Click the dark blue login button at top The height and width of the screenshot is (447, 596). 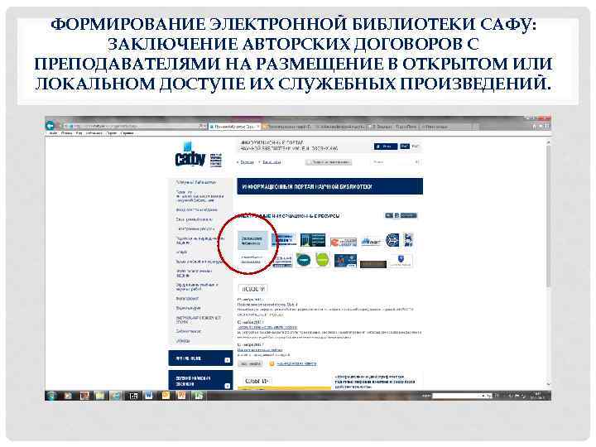point(386,147)
